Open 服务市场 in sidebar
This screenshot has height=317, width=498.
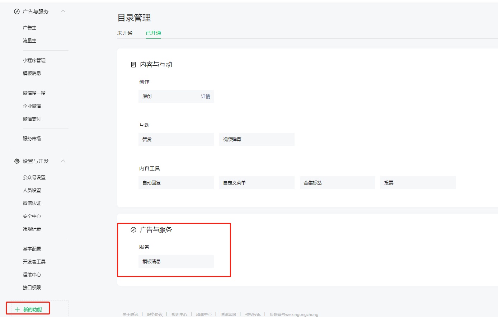coord(32,139)
